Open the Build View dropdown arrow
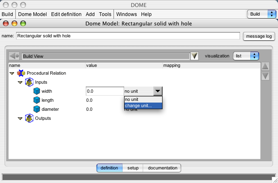Screen dimensions: 278x183 click(x=194, y=56)
